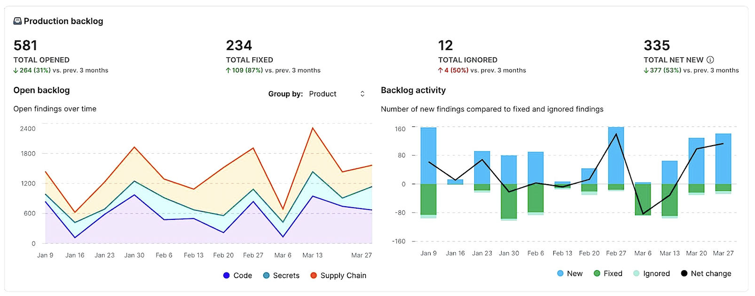The image size is (755, 296).
Task: Click the red up arrow beside 4 (50%)
Action: tap(440, 70)
